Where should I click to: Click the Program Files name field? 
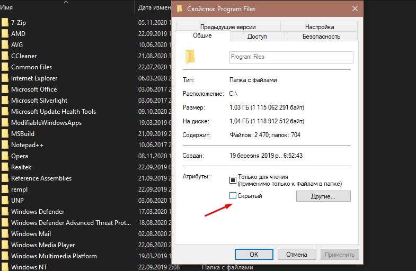291,57
